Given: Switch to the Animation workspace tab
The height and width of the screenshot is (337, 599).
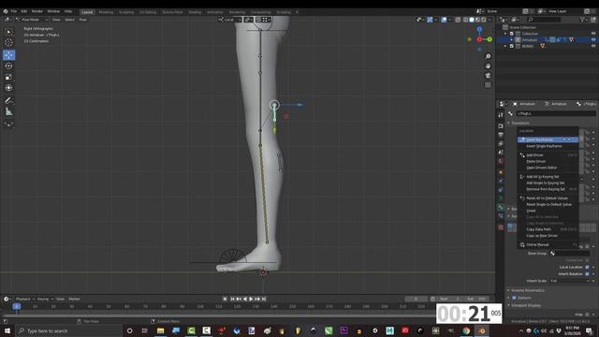Looking at the screenshot, I should [x=214, y=12].
